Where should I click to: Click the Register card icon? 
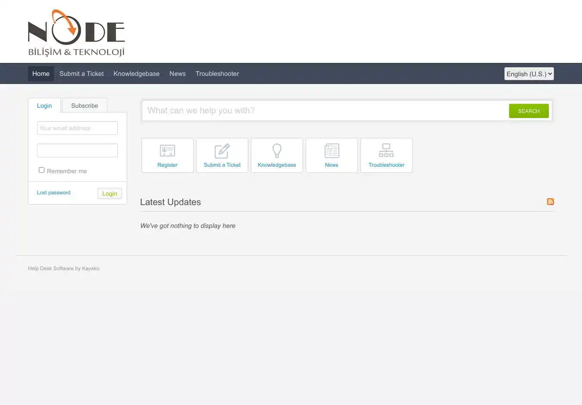point(167,150)
